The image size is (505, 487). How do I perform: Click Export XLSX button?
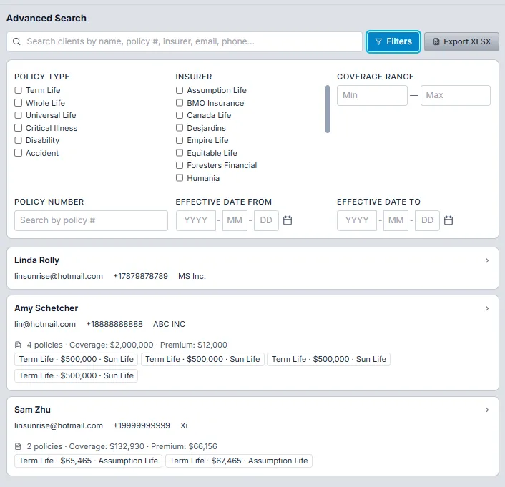coord(461,41)
